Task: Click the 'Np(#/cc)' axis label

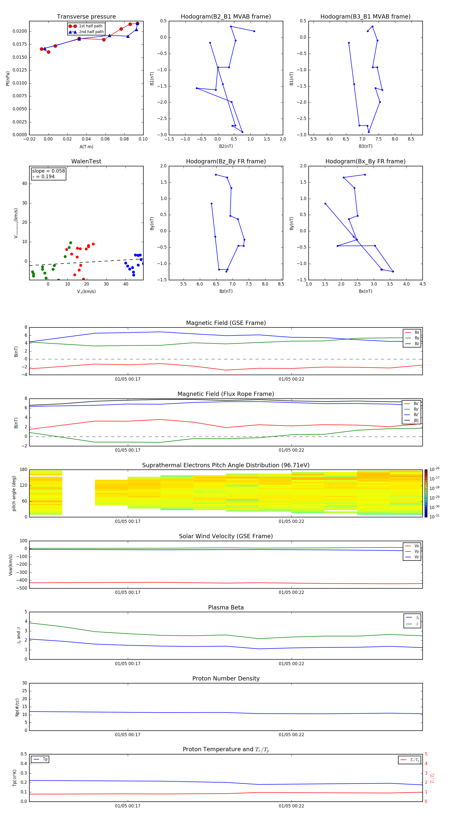Action: pyautogui.click(x=17, y=707)
